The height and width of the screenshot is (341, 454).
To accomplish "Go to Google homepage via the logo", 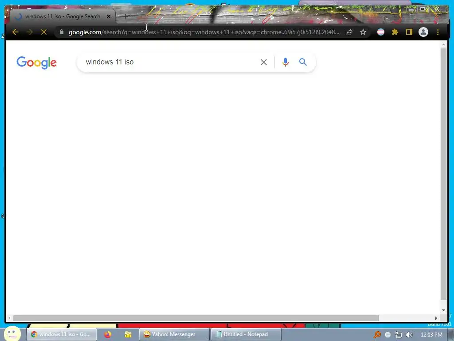I will click(36, 63).
